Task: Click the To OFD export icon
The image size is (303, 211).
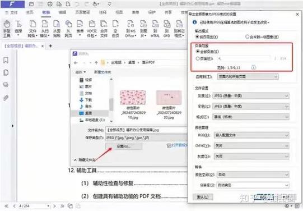Action: (167, 29)
